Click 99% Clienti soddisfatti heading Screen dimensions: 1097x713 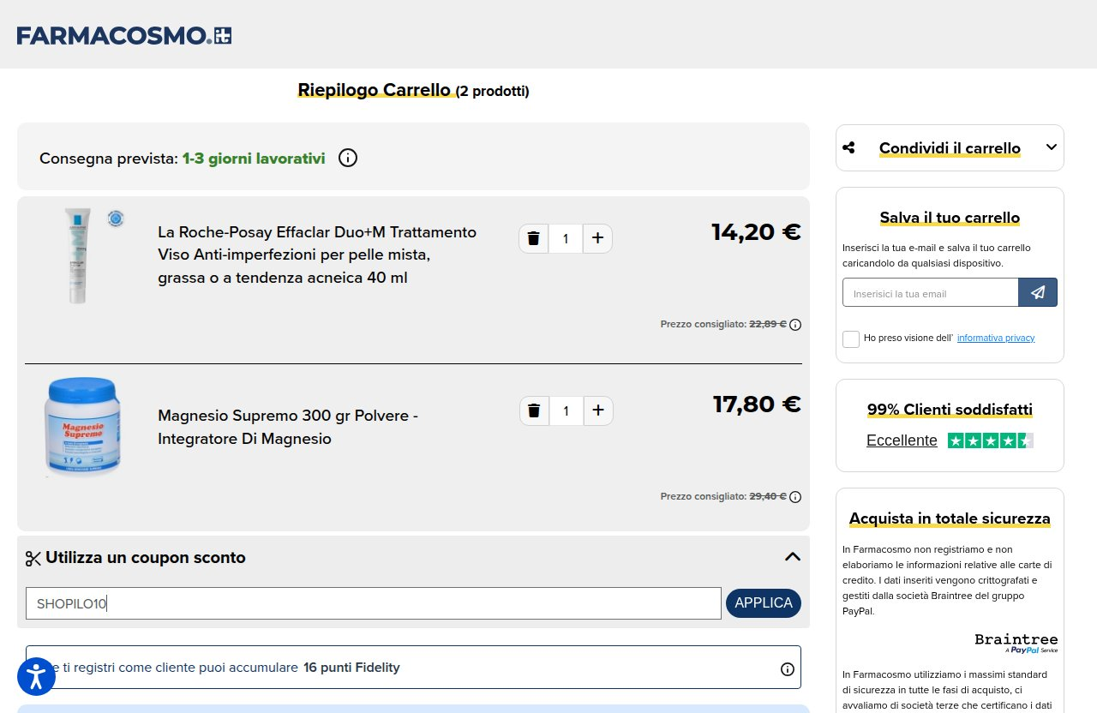[x=950, y=410]
